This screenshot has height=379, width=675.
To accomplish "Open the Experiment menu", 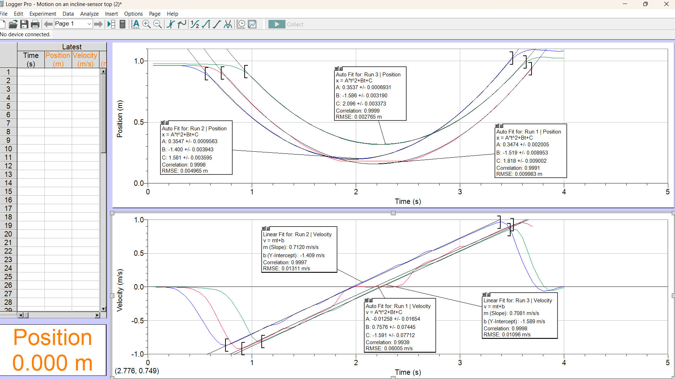I will pyautogui.click(x=43, y=14).
